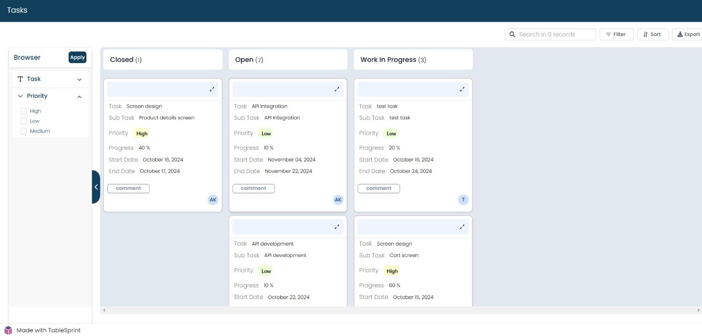
Task: Expand the API development card
Action: point(336,226)
